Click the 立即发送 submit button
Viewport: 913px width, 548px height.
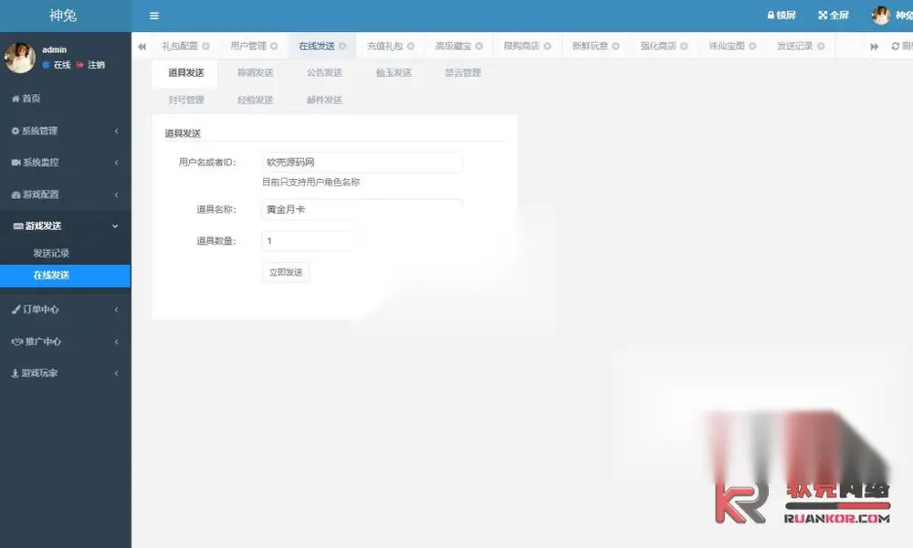pos(285,272)
